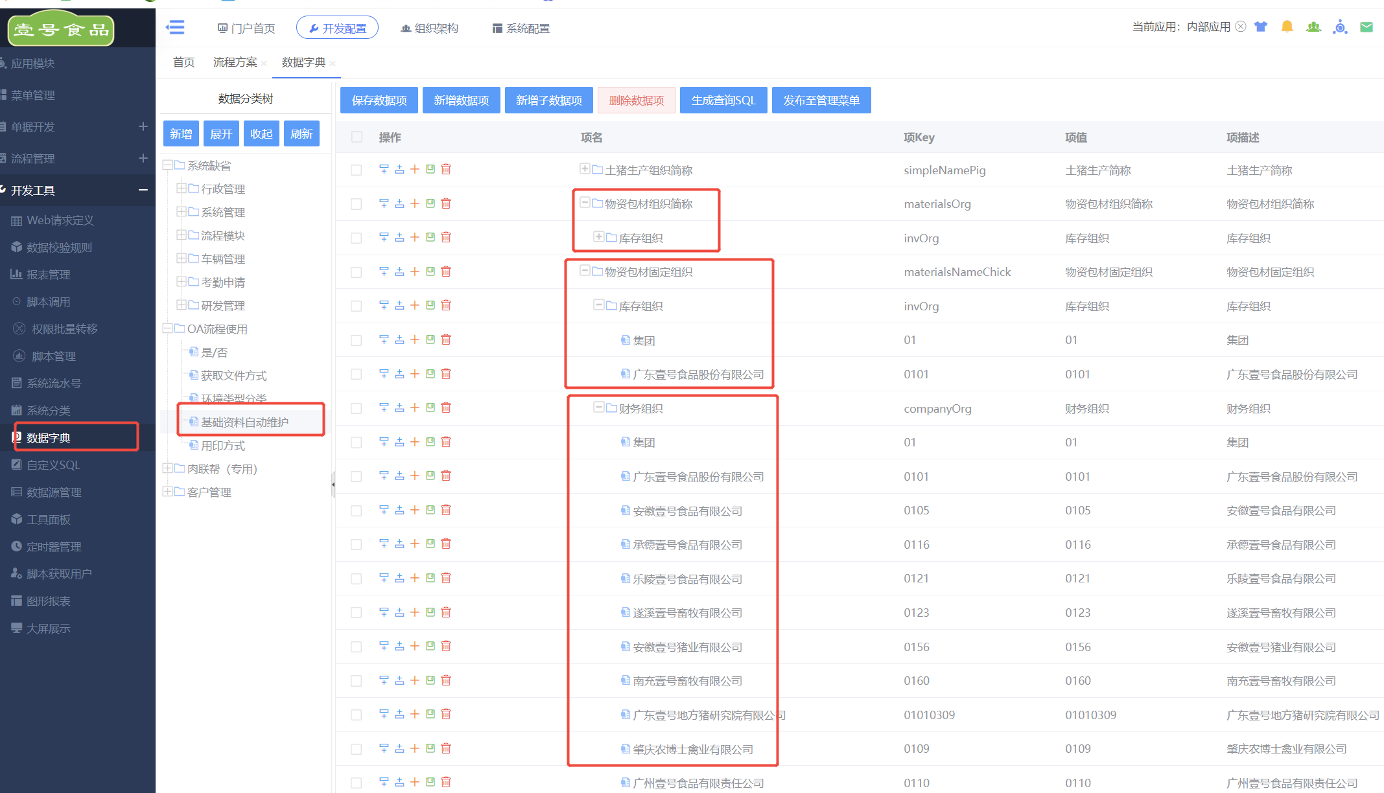Viewport: 1384px width, 793px height.
Task: Click green save icon in 物资包材组织简称 row
Action: click(430, 203)
